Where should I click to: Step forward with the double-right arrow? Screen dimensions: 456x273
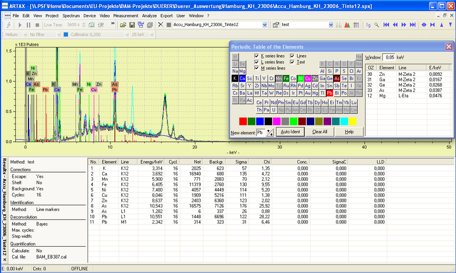point(404,25)
